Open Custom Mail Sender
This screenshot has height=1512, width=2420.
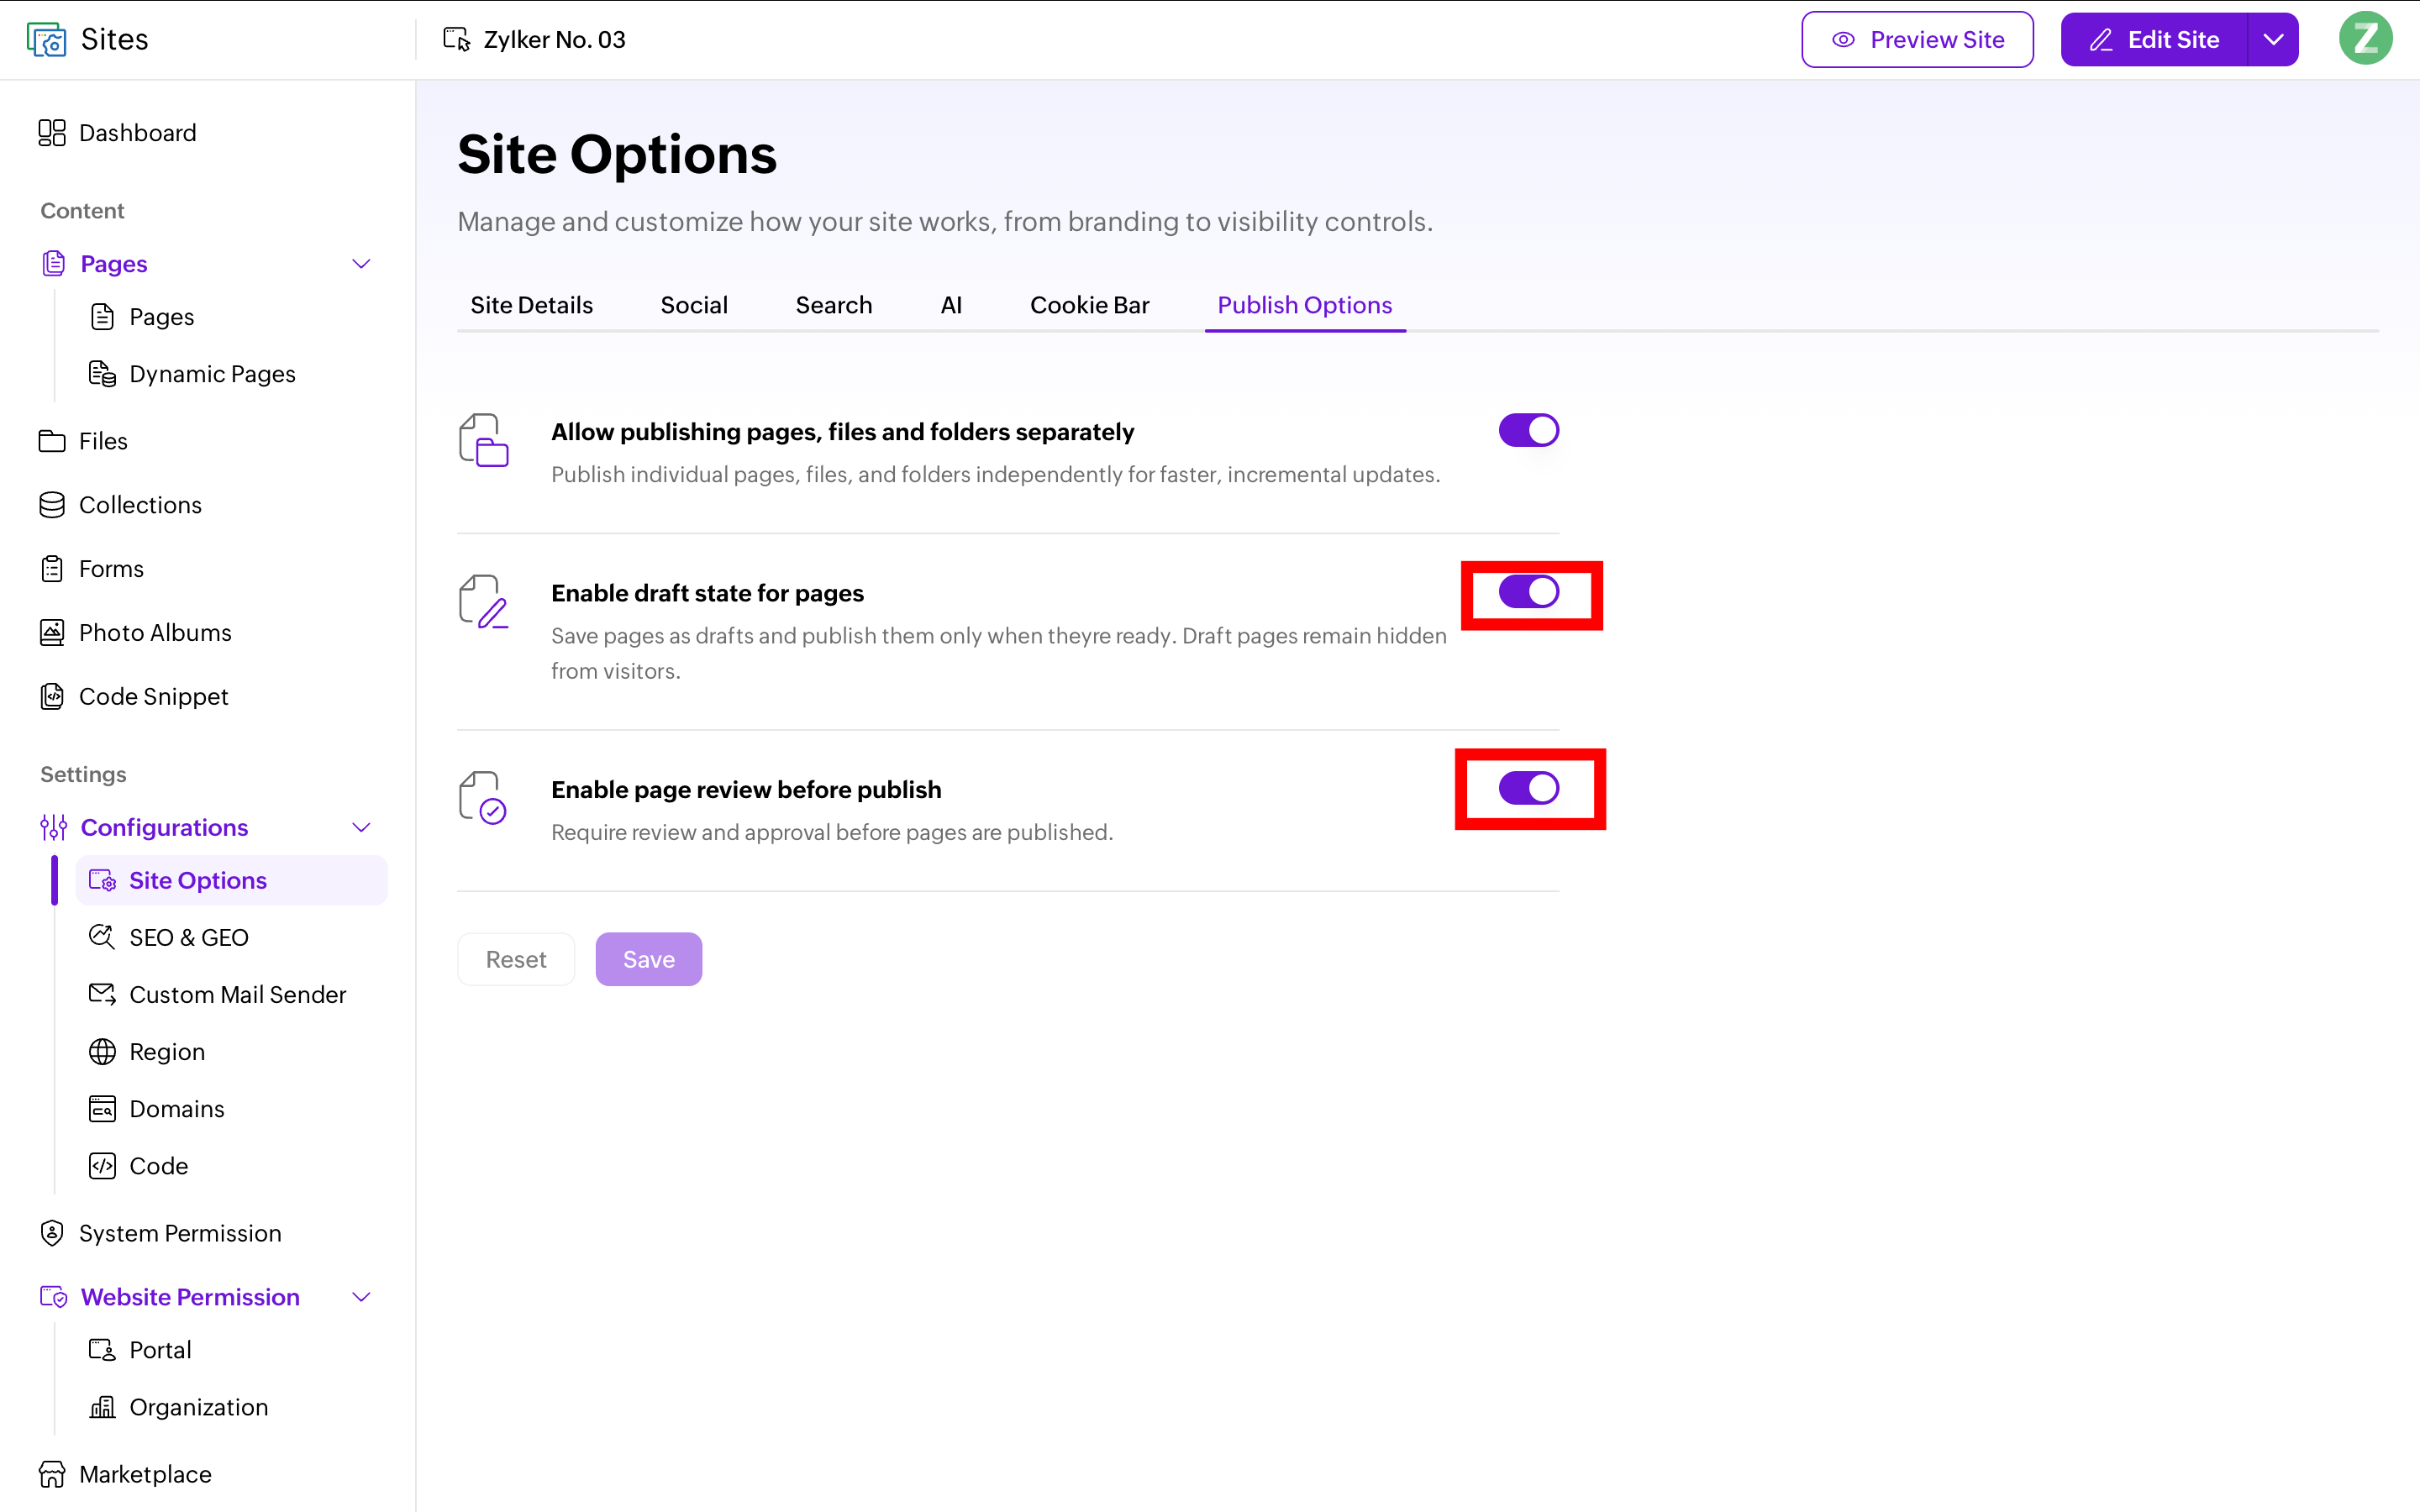pyautogui.click(x=217, y=995)
